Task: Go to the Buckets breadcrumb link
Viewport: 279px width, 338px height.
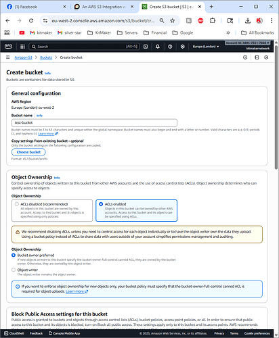Action: [46, 57]
